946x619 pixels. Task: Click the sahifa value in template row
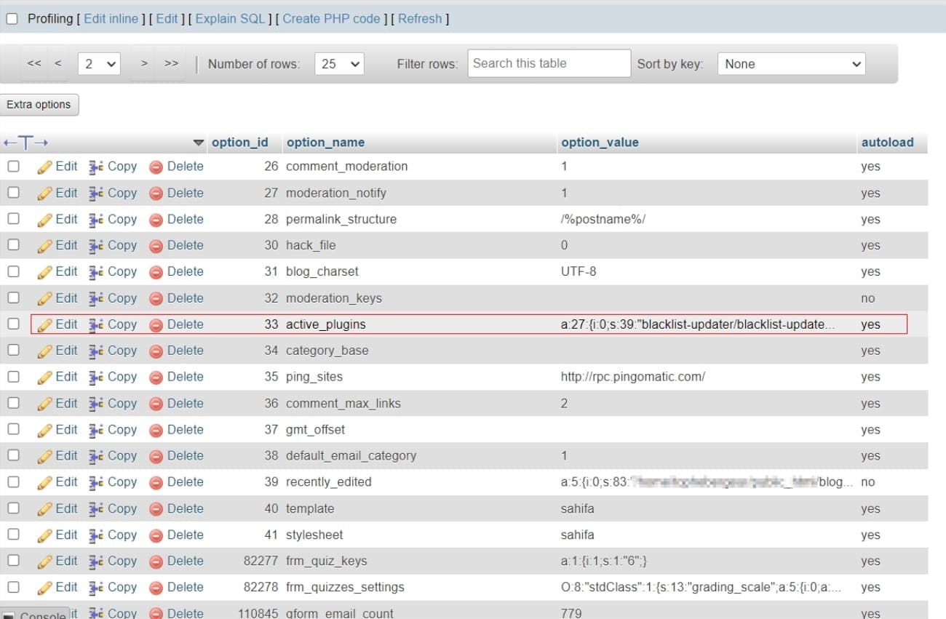click(578, 508)
